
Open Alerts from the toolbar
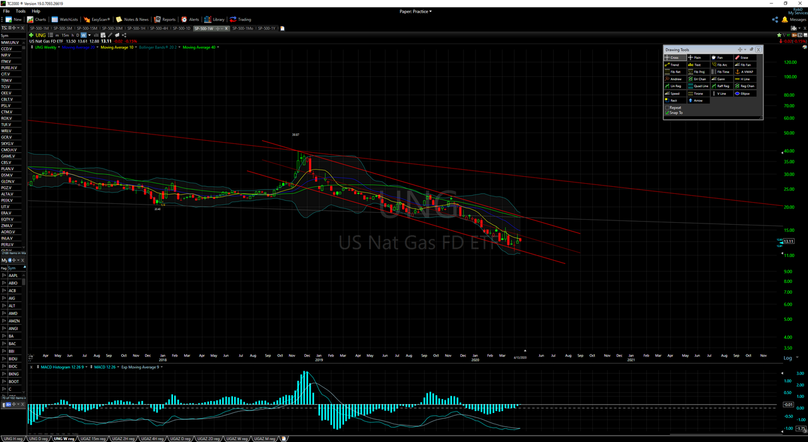190,20
